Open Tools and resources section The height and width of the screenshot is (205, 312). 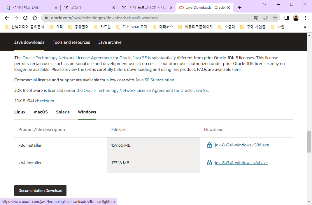click(x=71, y=42)
